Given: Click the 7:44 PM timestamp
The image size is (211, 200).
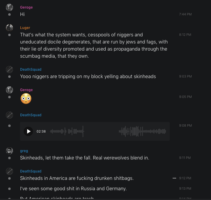Looking at the screenshot, I should click(185, 14).
